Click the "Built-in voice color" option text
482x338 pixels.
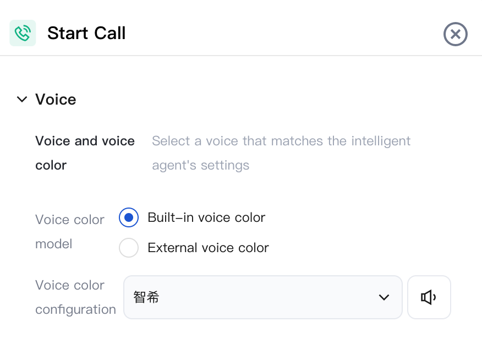click(x=206, y=217)
